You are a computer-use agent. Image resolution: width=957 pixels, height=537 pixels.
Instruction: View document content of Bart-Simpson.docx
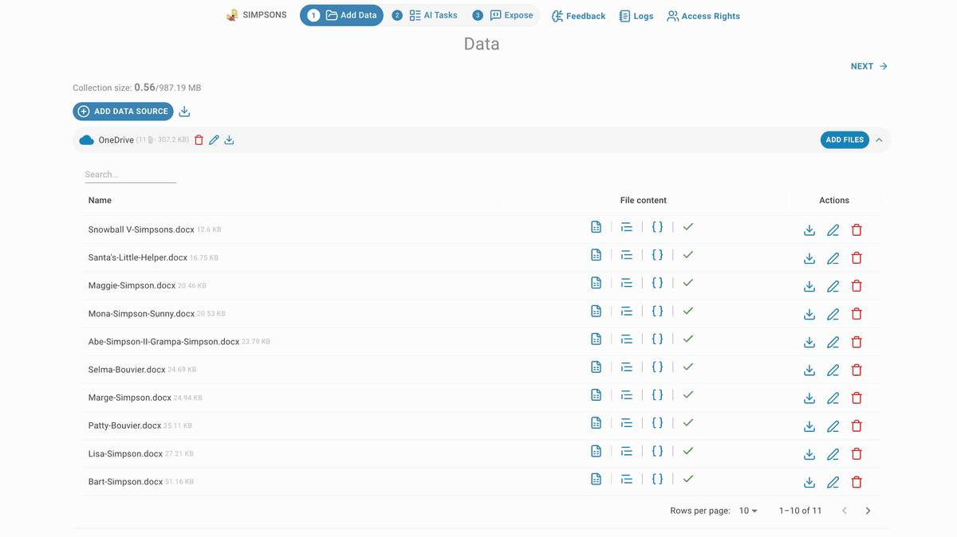(x=596, y=479)
